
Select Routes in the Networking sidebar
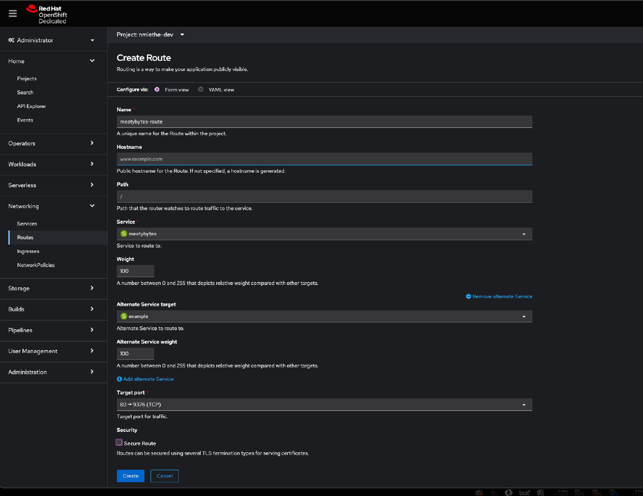25,237
